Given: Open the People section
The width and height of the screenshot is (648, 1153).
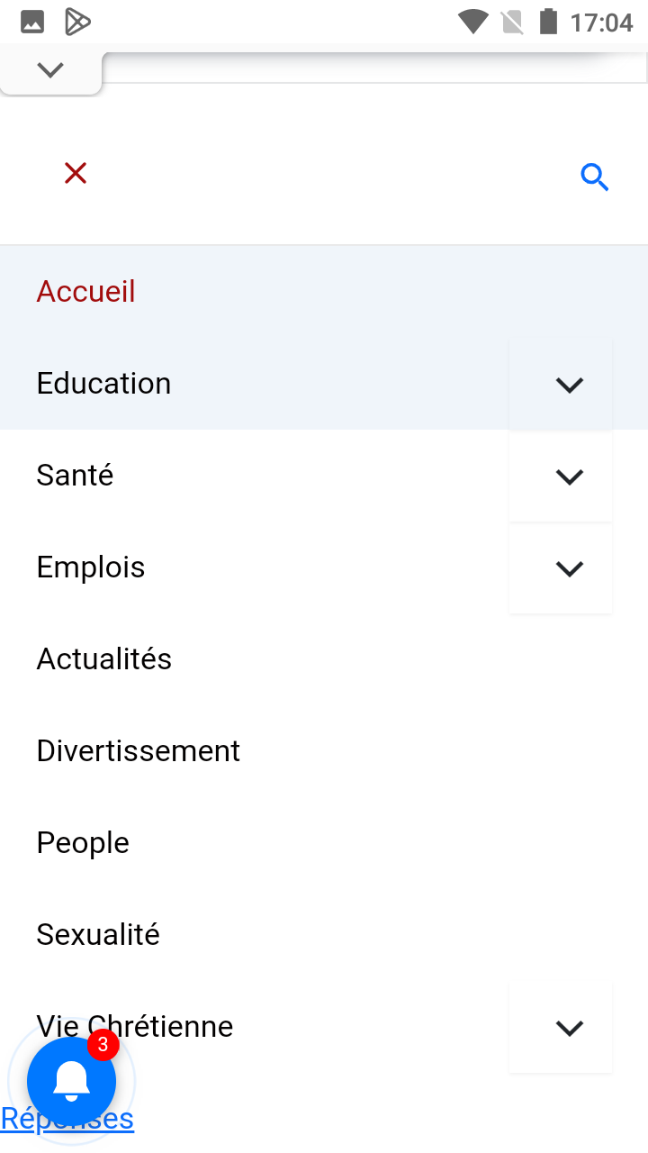Looking at the screenshot, I should pos(83,843).
